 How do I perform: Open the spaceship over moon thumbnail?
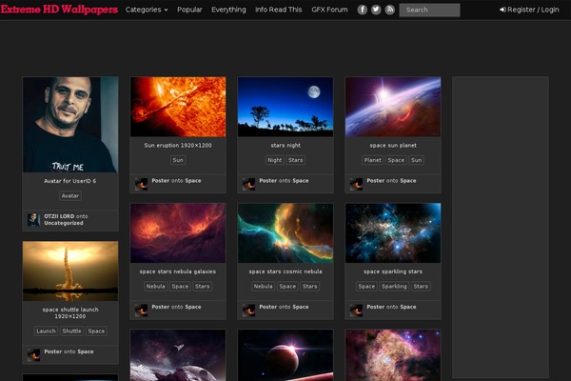(178, 355)
